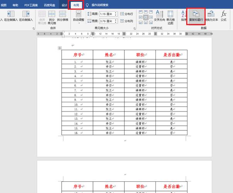
Task: Click the department cell in row 8
Action: (140, 95)
